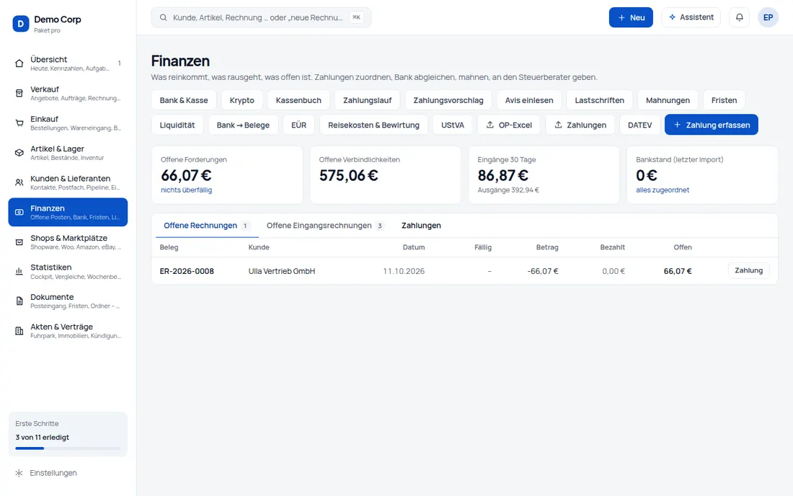Click the Verkauf sidebar icon
The image size is (793, 496).
click(19, 93)
